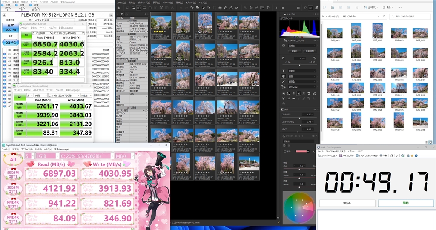The width and height of the screenshot is (436, 230).
Task: Adjust the コントラスト slider in SILKYPIX
Action: [300, 118]
